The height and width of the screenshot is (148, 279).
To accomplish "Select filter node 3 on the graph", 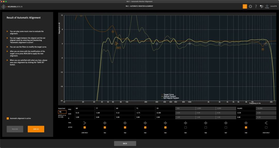I will pyautogui.click(x=118, y=48).
